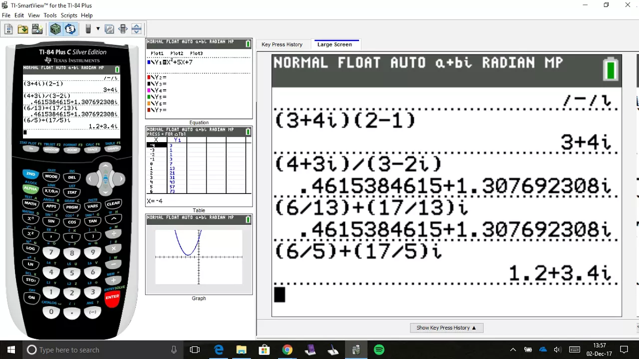Screen dimensions: 639x359
Task: Open the Scripts menu
Action: click(x=69, y=15)
